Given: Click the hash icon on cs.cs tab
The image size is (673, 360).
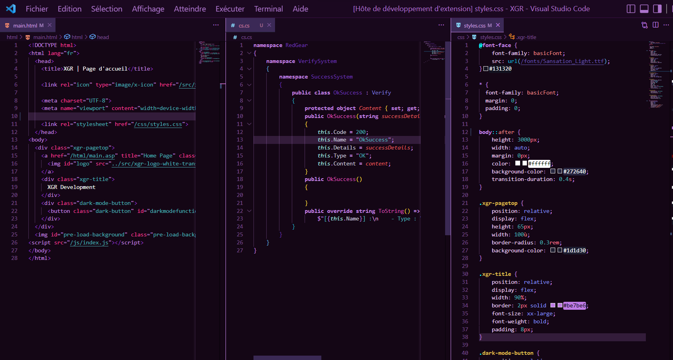Looking at the screenshot, I should tap(233, 26).
